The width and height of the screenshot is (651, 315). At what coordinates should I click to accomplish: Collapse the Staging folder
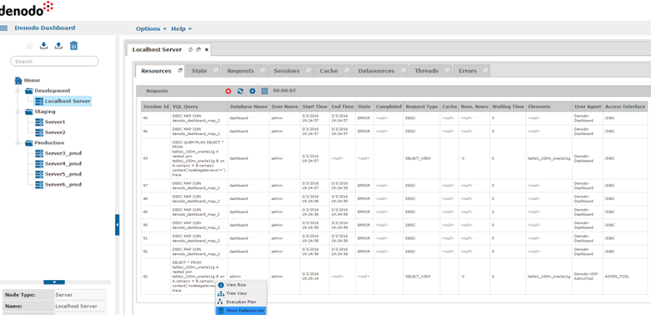point(18,112)
